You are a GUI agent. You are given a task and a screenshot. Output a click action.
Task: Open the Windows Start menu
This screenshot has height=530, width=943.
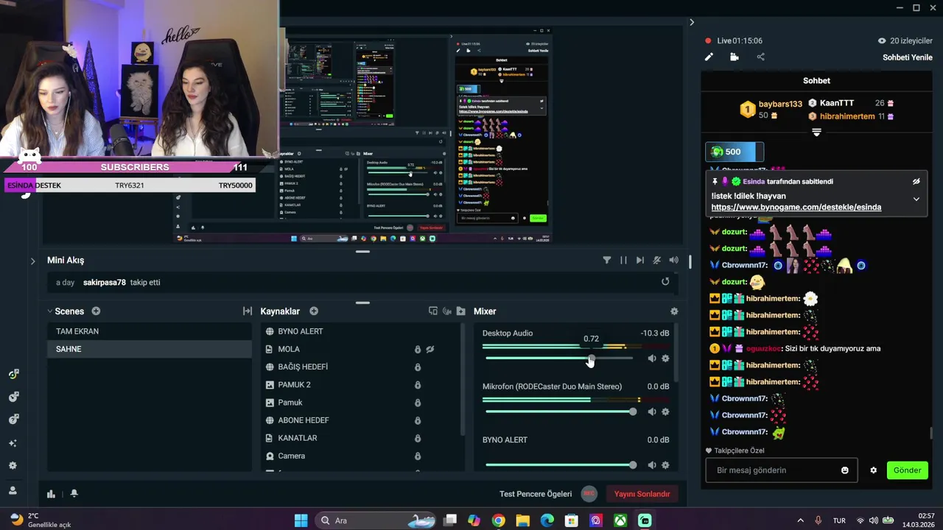pos(301,520)
